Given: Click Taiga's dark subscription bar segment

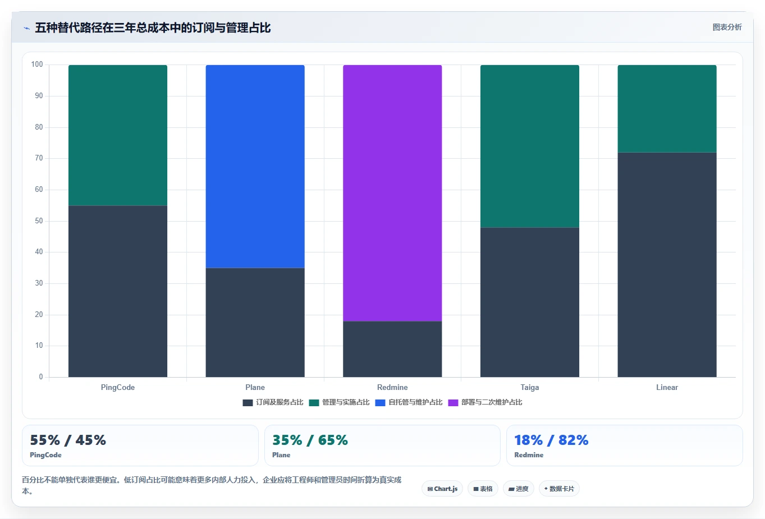Looking at the screenshot, I should point(530,302).
